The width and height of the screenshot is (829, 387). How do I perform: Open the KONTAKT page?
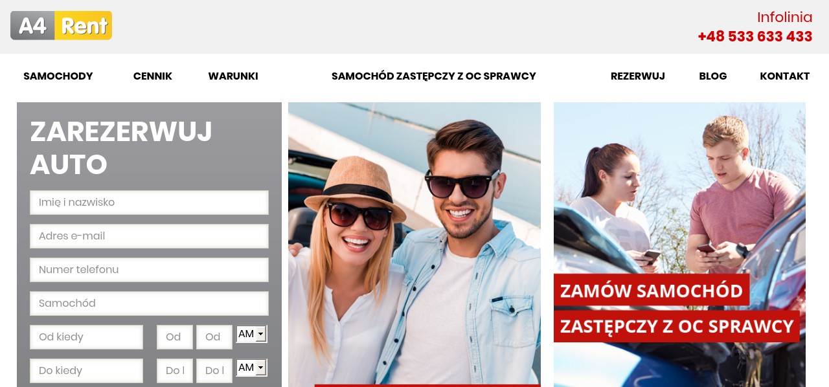pos(785,76)
